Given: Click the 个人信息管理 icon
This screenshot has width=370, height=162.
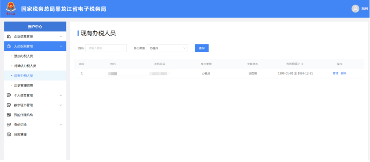Looking at the screenshot, I should [9, 96].
